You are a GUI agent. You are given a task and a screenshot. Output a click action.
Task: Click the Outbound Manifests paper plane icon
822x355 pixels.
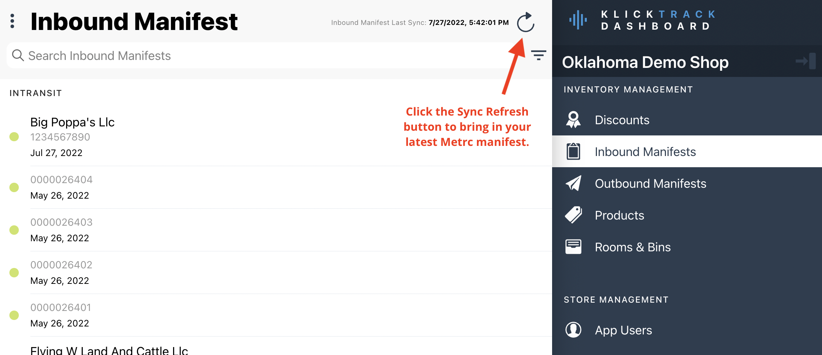pos(573,183)
